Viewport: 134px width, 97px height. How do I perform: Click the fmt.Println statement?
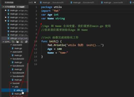pyautogui.click(x=75, y=45)
